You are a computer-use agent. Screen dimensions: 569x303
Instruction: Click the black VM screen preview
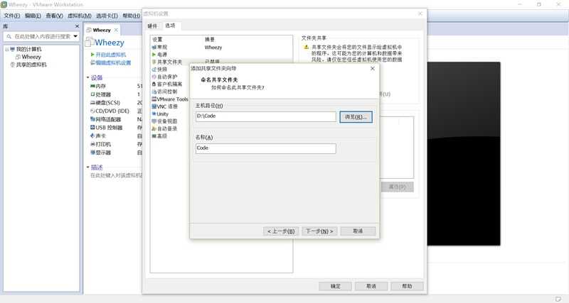pos(464,154)
